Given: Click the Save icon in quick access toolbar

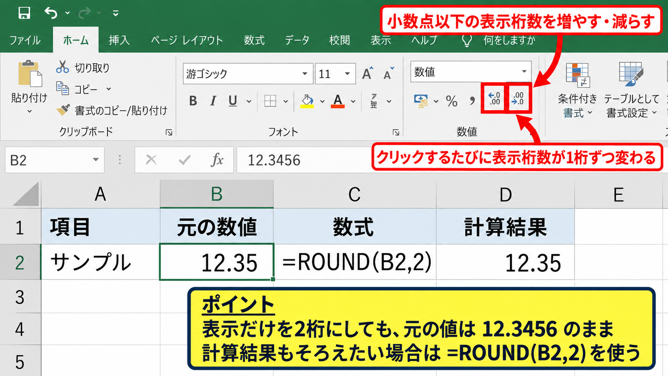Looking at the screenshot, I should click(24, 13).
